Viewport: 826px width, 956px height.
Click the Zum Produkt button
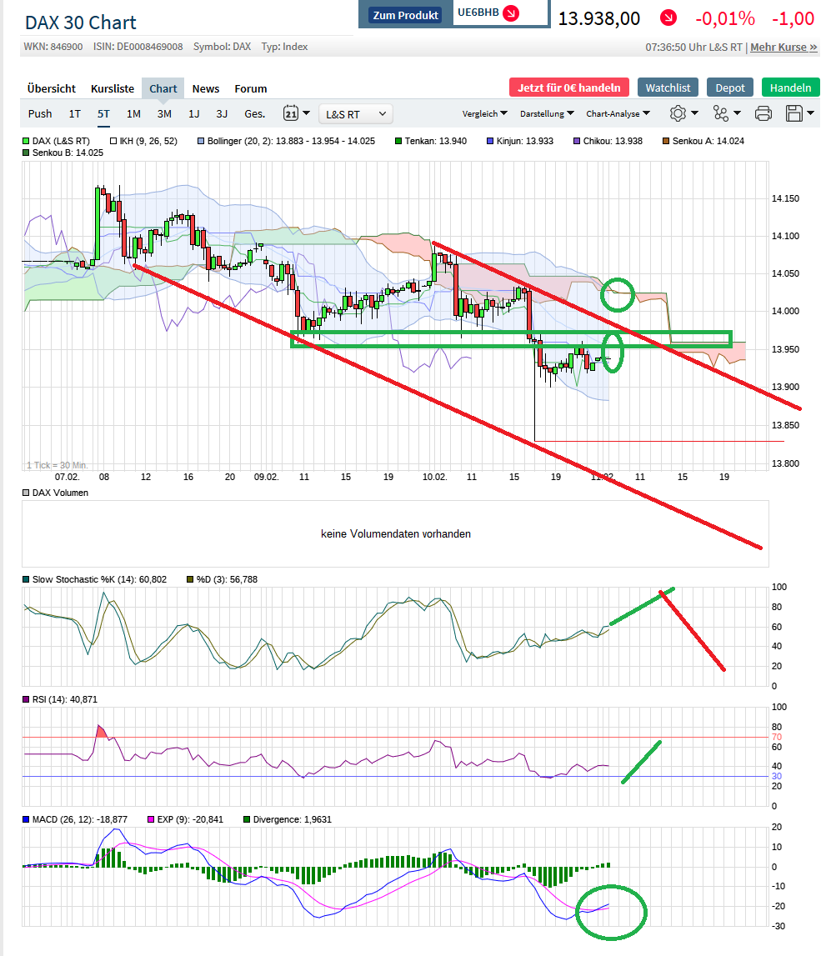404,14
